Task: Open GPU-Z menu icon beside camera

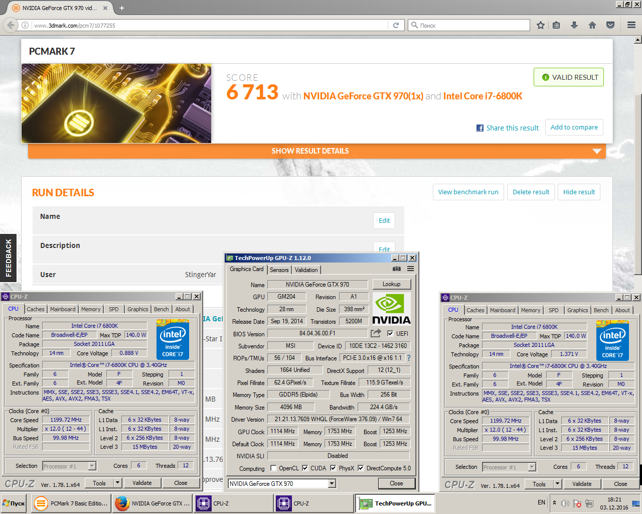Action: 410,269
